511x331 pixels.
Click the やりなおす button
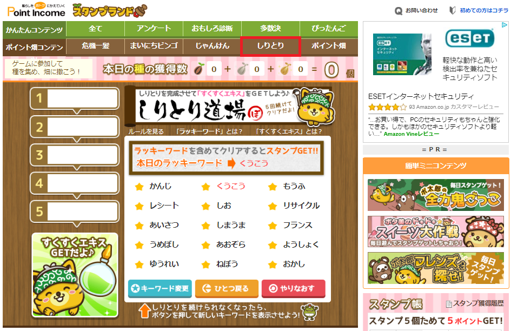click(293, 289)
